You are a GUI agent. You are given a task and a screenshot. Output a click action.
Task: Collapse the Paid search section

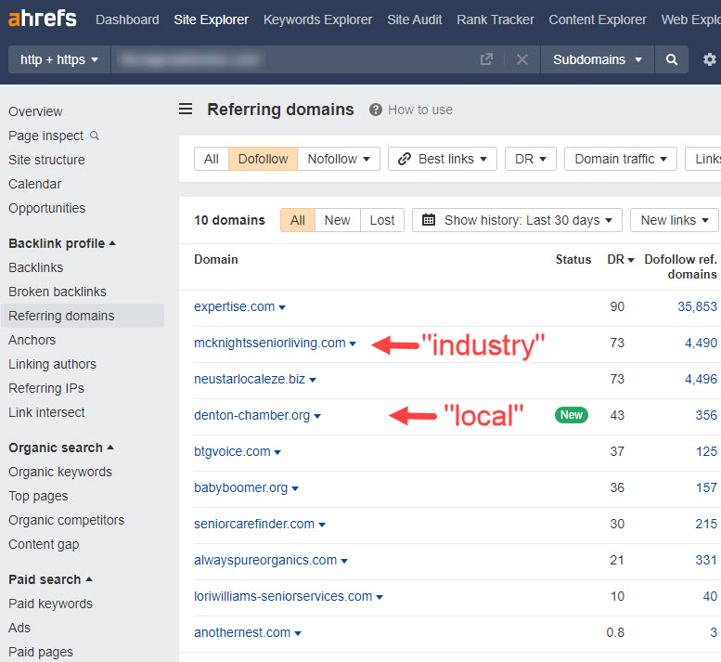point(51,579)
